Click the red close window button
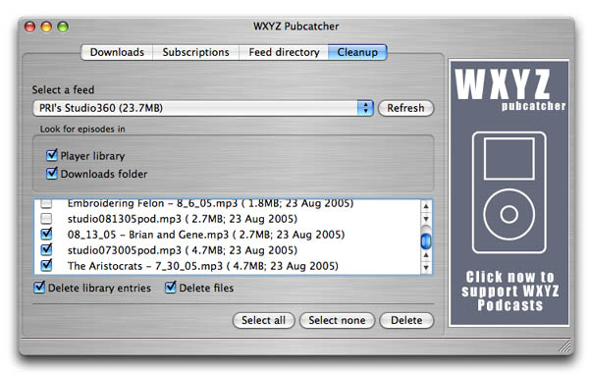Viewport: 589px width, 375px height. click(x=30, y=27)
